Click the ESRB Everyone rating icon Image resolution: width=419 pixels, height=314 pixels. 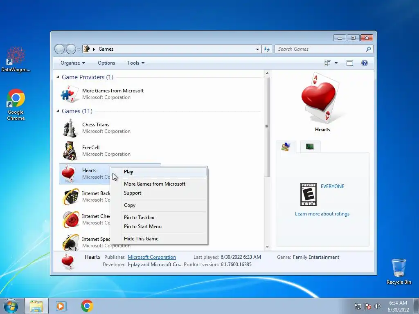tap(309, 194)
